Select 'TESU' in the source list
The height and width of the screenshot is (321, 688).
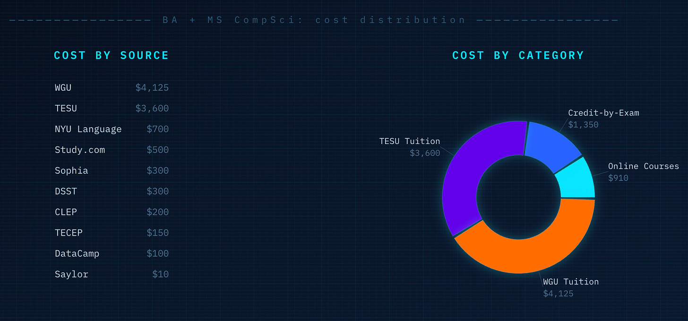(x=66, y=108)
